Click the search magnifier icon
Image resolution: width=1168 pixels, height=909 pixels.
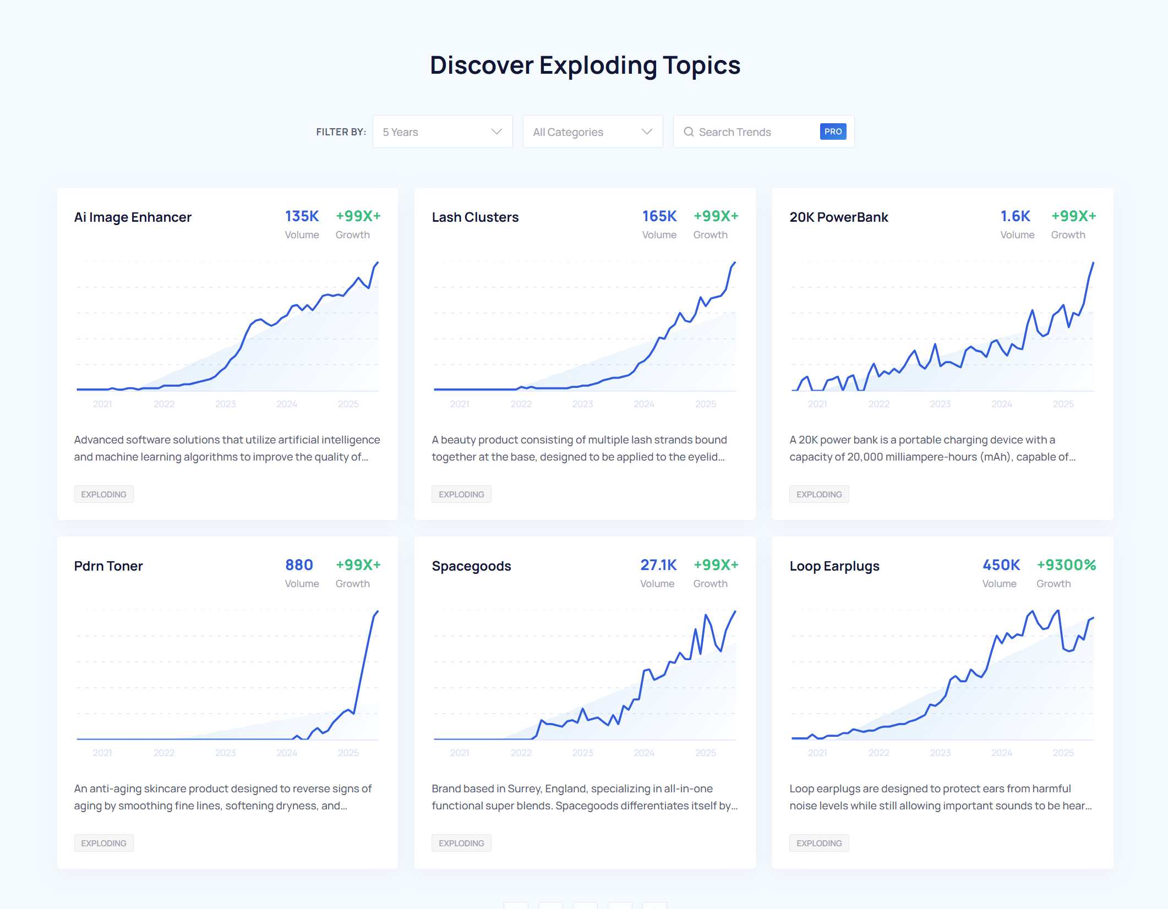coord(688,132)
